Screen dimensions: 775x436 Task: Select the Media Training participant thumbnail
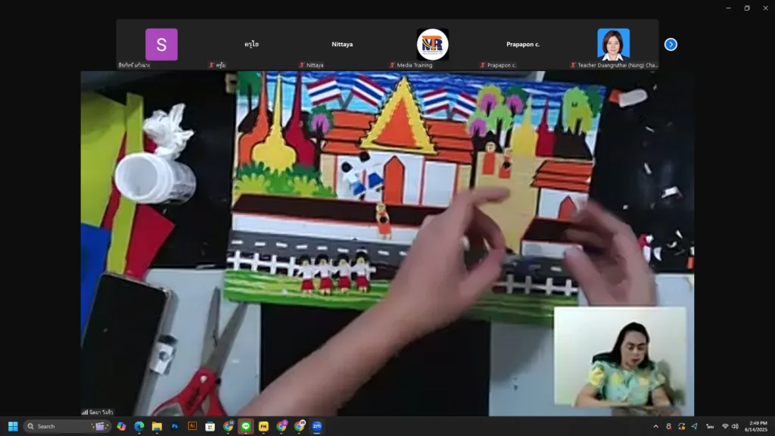(x=432, y=45)
